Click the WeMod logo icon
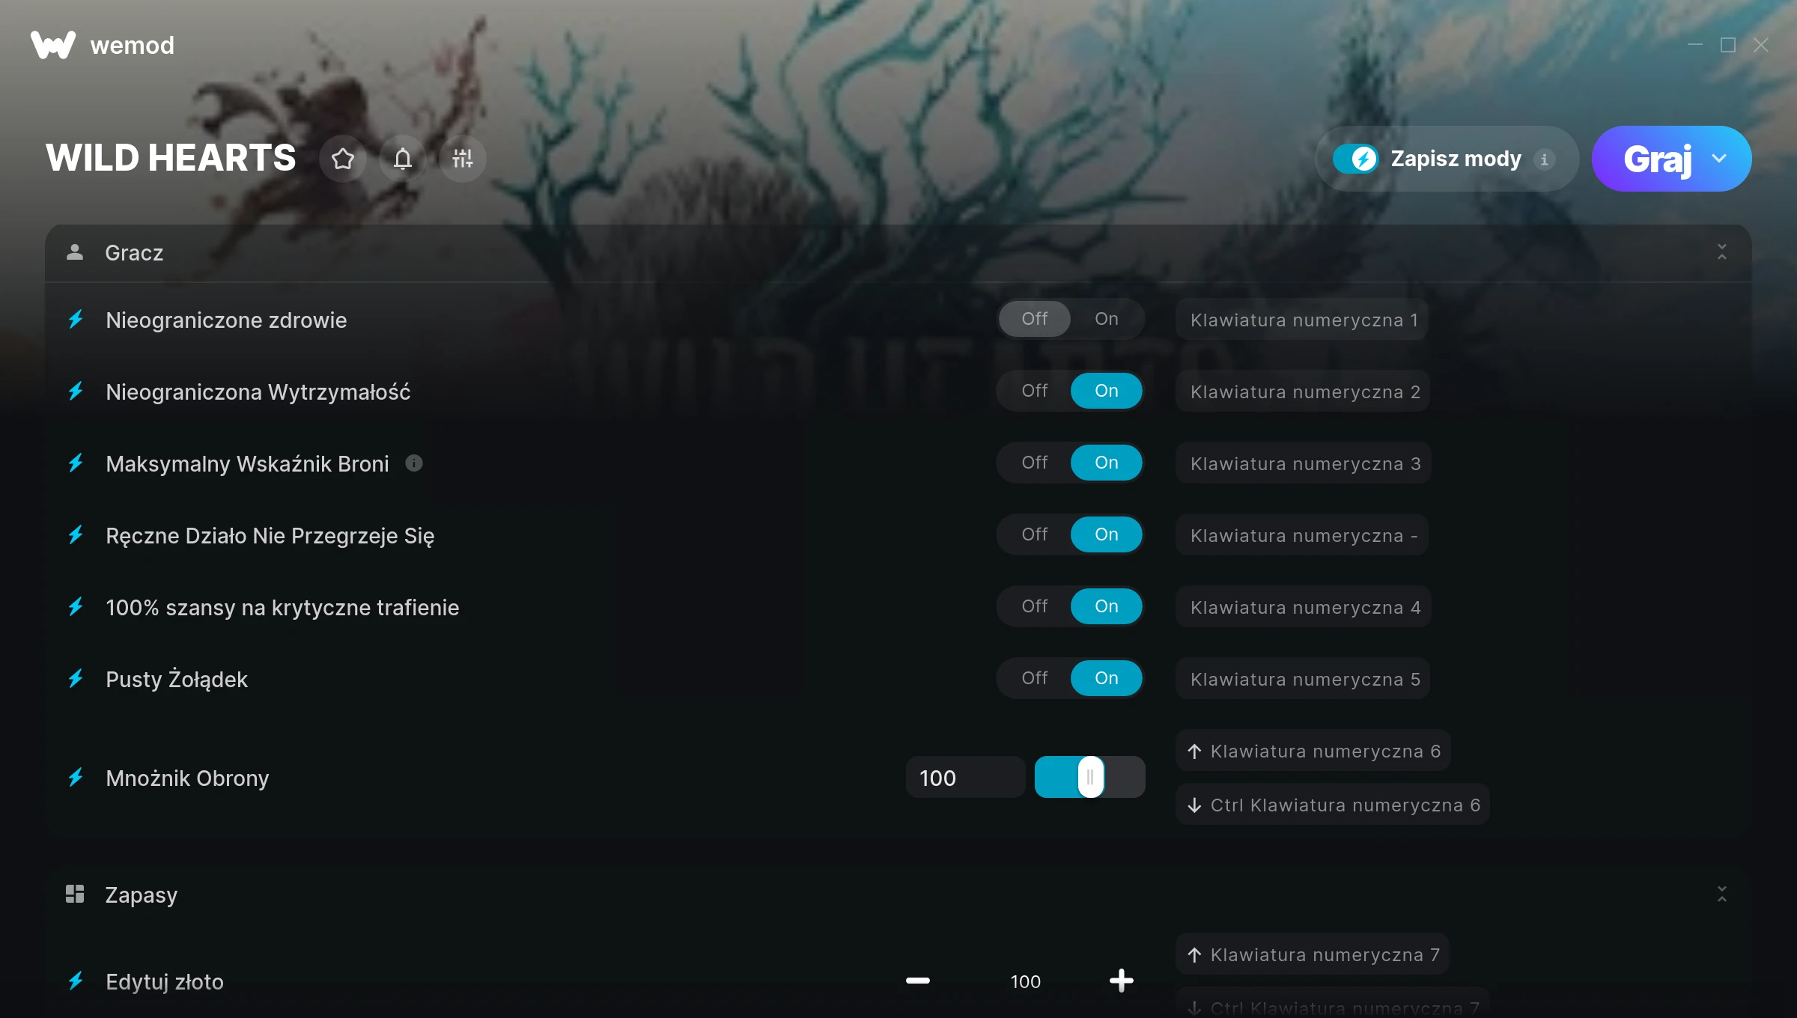 53,45
